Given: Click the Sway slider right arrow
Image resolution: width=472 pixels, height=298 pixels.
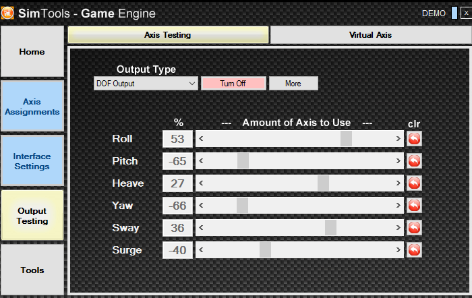Looking at the screenshot, I should (x=399, y=228).
